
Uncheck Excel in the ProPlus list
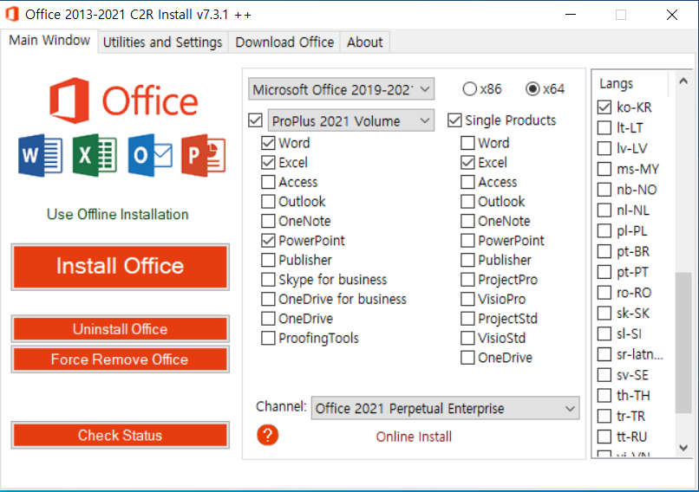tap(268, 163)
